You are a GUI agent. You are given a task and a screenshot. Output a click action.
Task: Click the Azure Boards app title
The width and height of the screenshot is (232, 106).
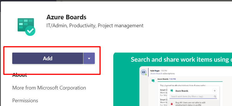click(x=66, y=17)
